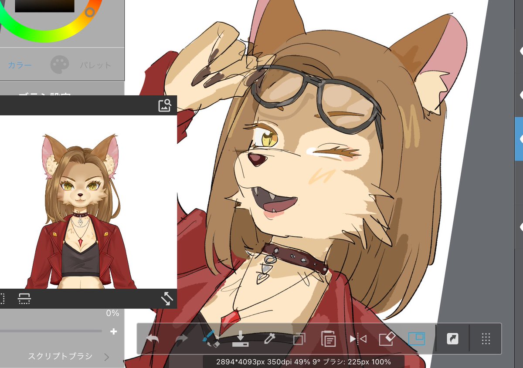Select the eyedropper tool
The image size is (523, 368).
pyautogui.click(x=270, y=338)
